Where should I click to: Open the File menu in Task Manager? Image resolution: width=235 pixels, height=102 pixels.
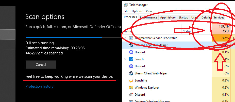(126, 11)
